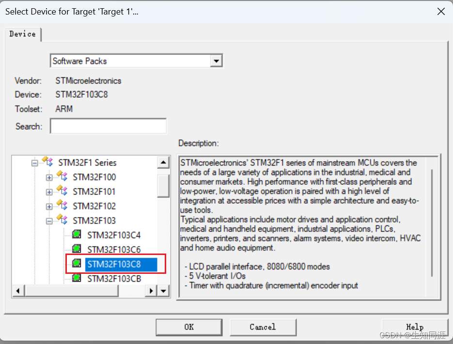453x344 pixels.
Task: Expand the STM32F100 tree node
Action: click(50, 177)
